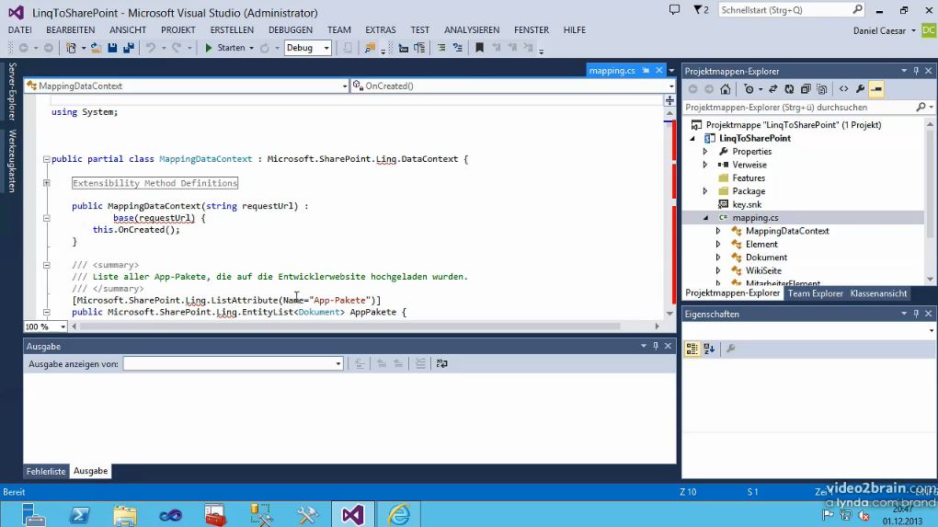Open the ANALYSIEREN menu
The height and width of the screenshot is (527, 938).
[x=472, y=30]
